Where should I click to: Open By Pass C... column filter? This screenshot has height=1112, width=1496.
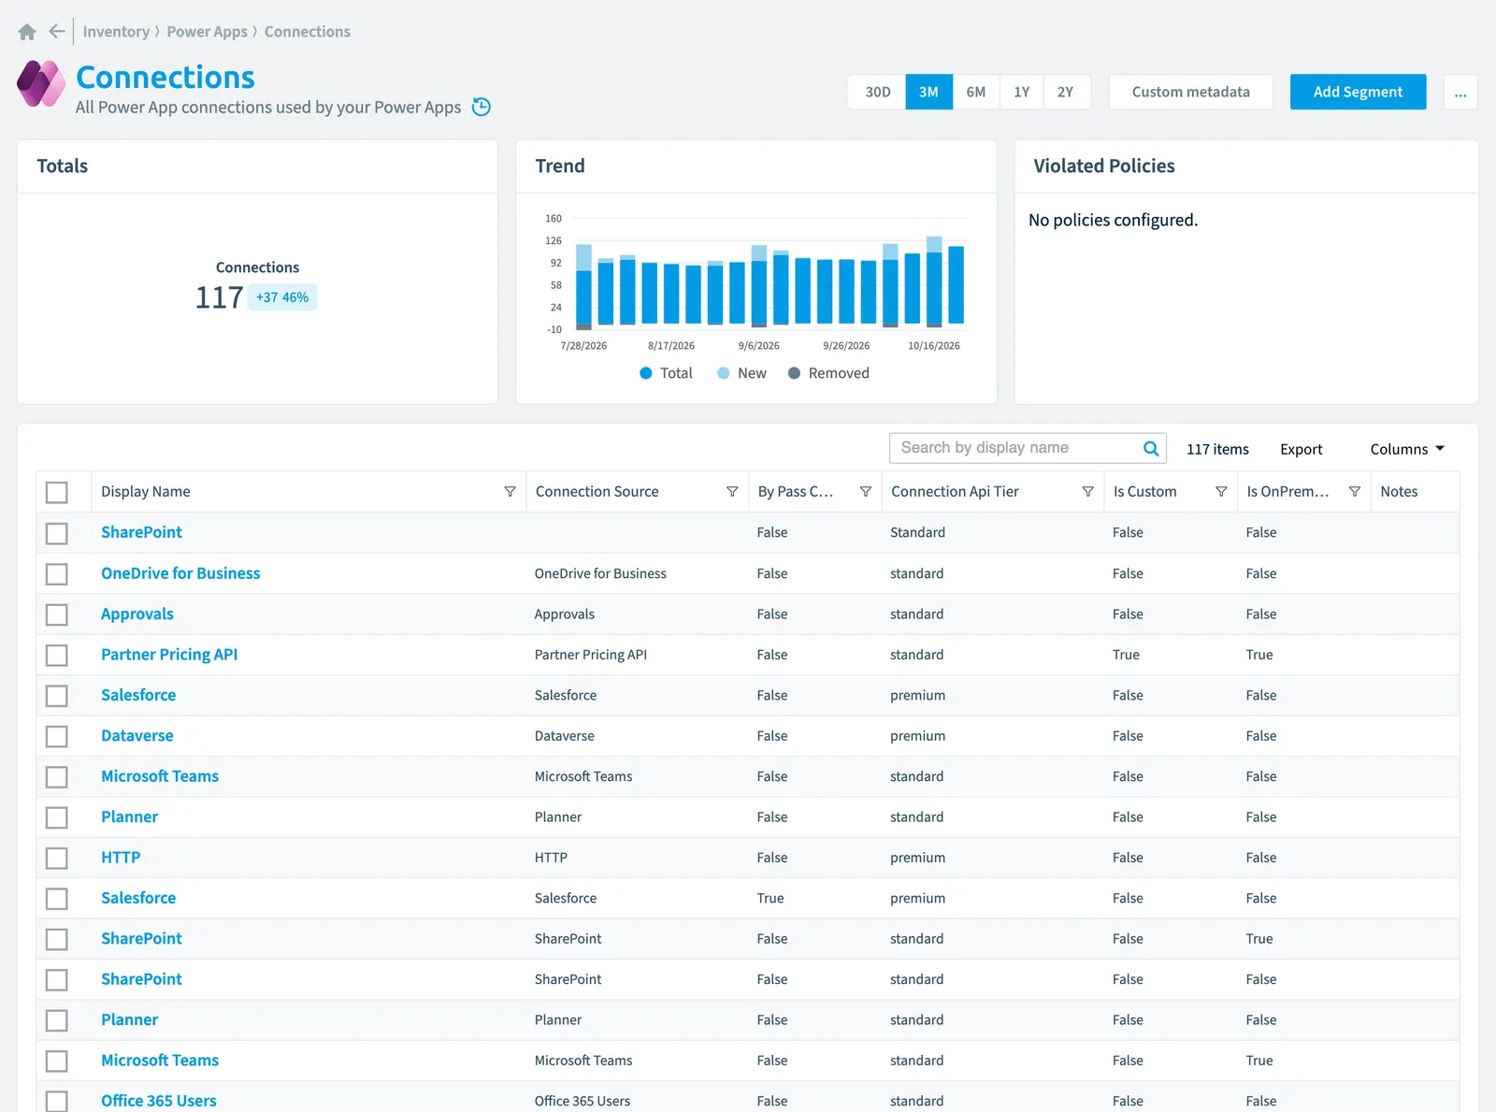click(866, 492)
